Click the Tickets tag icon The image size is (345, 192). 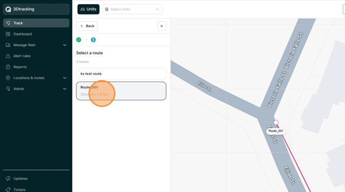tap(8, 189)
